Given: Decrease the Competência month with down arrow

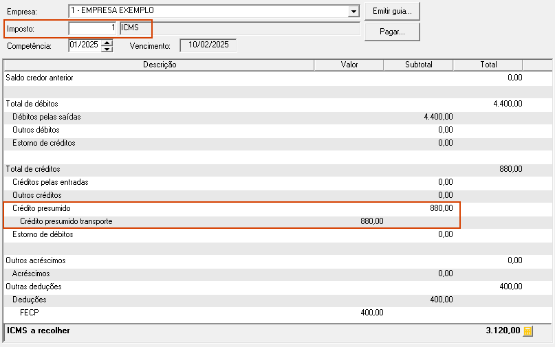Looking at the screenshot, I should click(x=107, y=49).
